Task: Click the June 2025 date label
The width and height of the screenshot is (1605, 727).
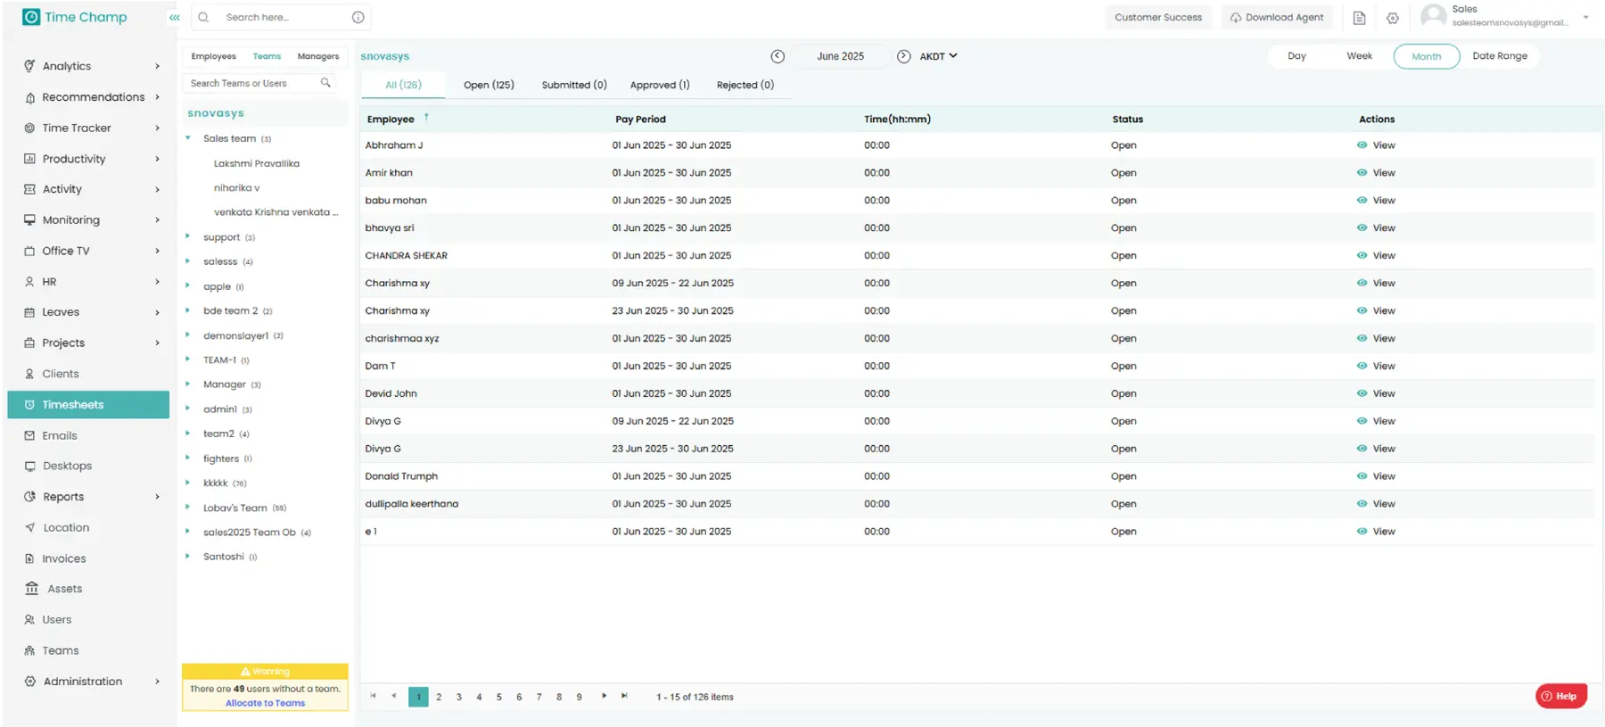Action: click(x=840, y=56)
